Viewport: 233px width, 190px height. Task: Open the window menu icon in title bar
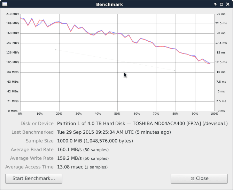click(x=5, y=4)
